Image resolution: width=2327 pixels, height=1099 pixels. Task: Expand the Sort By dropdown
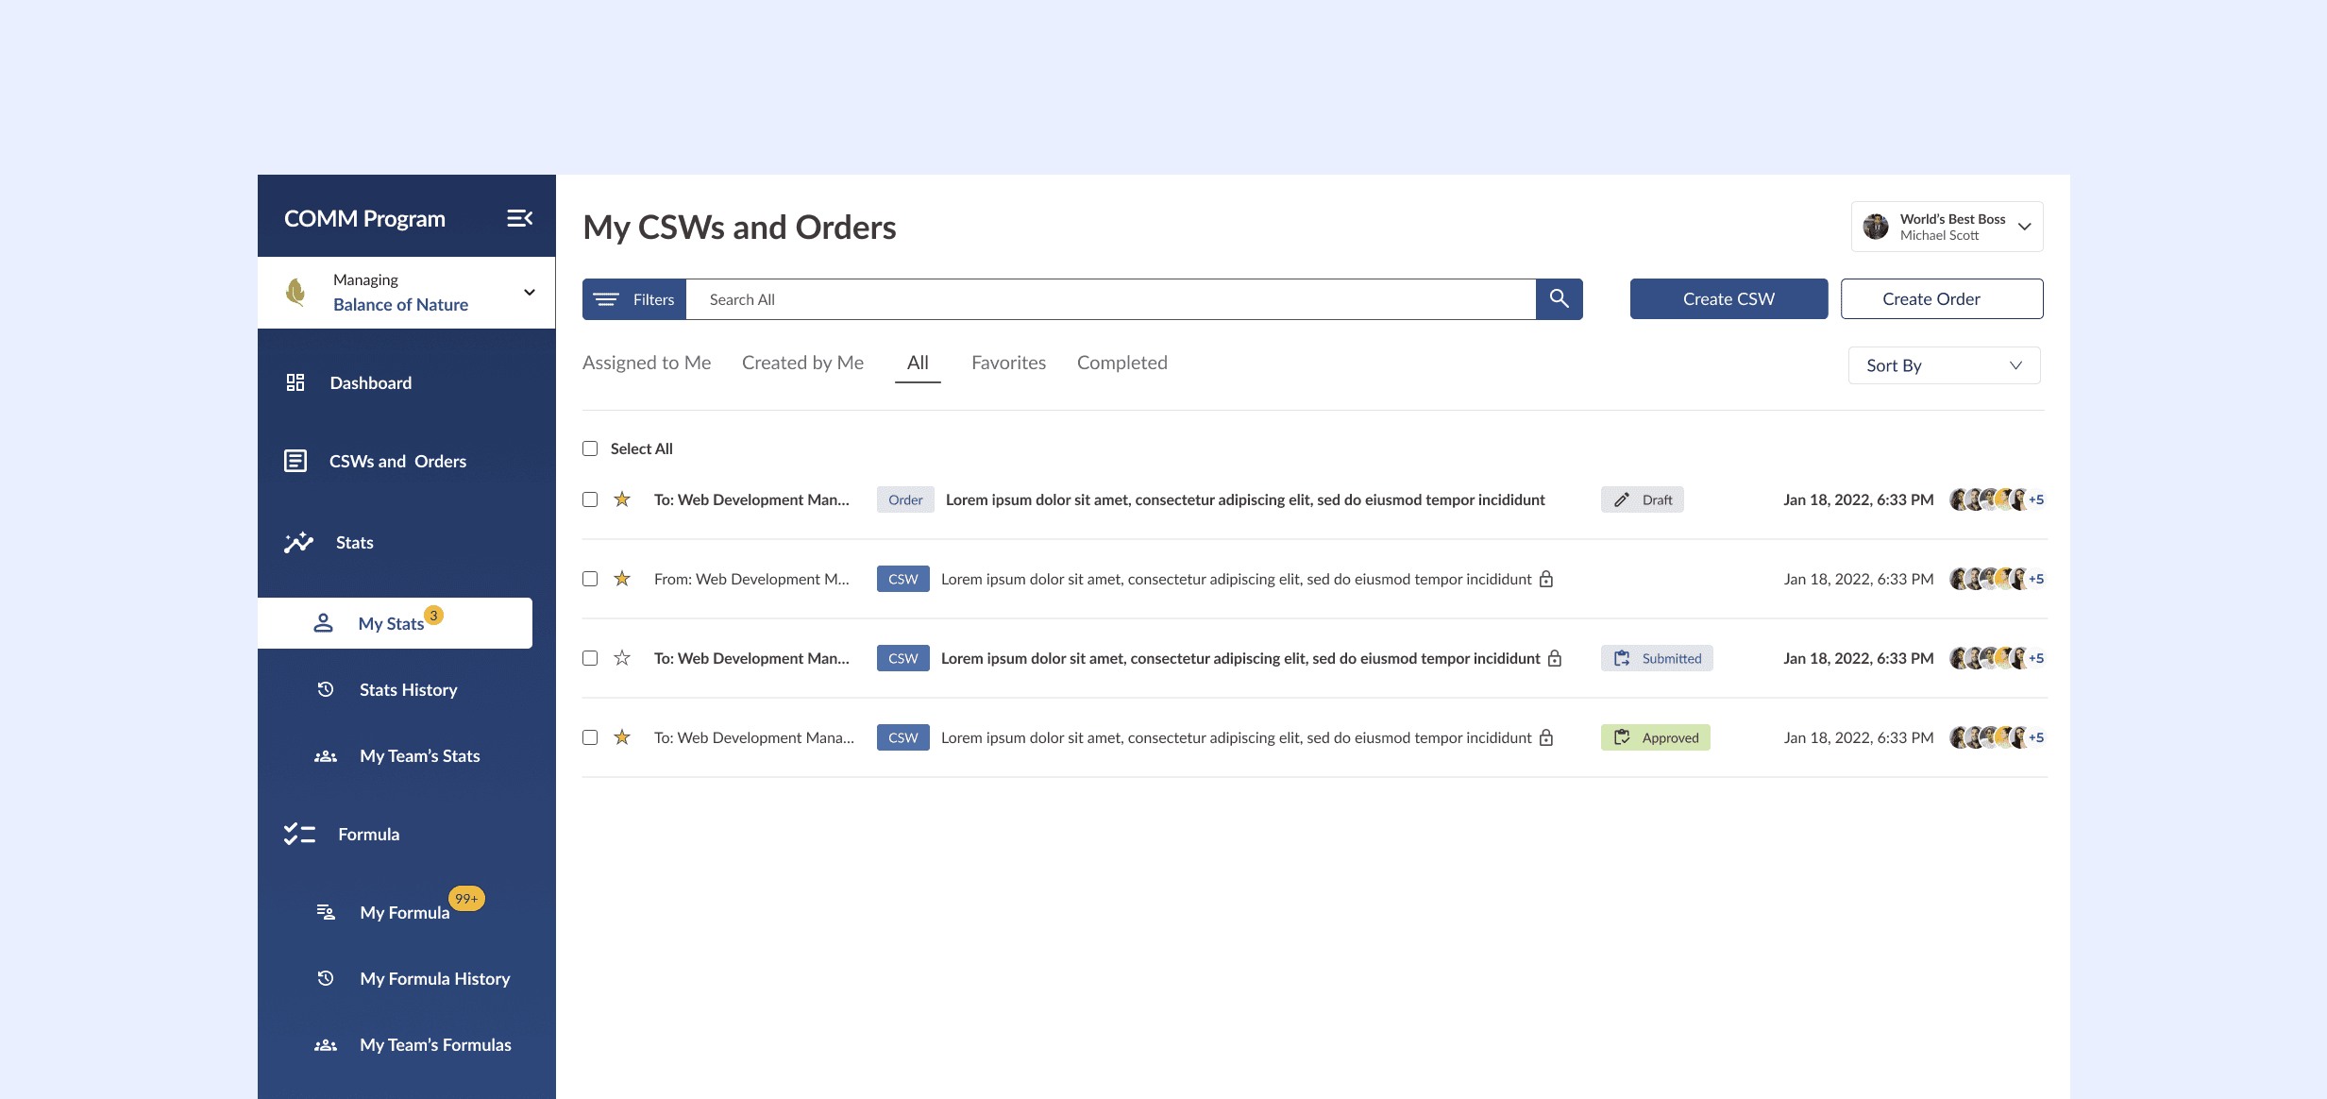click(x=1944, y=365)
